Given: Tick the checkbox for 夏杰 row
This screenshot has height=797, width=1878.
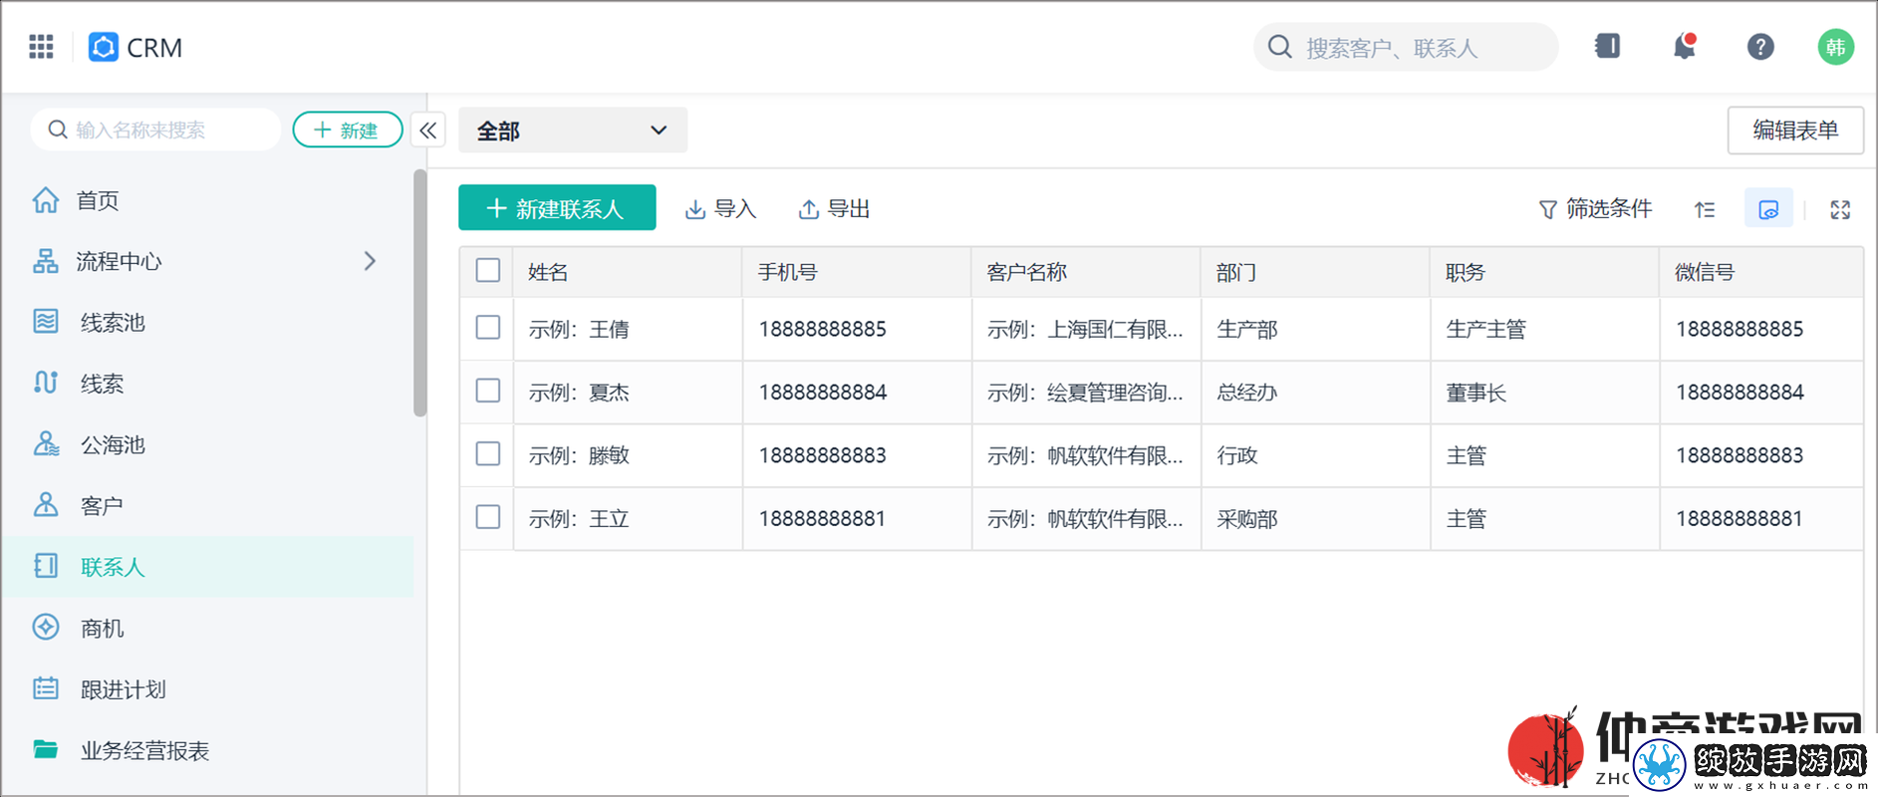Looking at the screenshot, I should click(488, 391).
